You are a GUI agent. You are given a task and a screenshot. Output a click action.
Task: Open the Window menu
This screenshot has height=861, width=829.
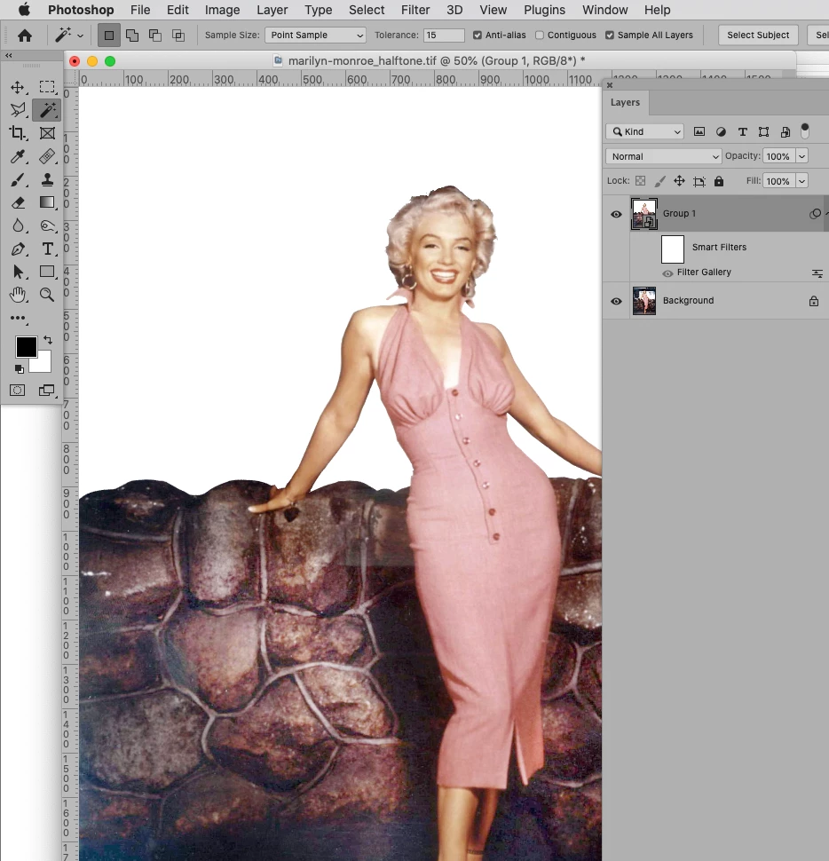point(605,10)
